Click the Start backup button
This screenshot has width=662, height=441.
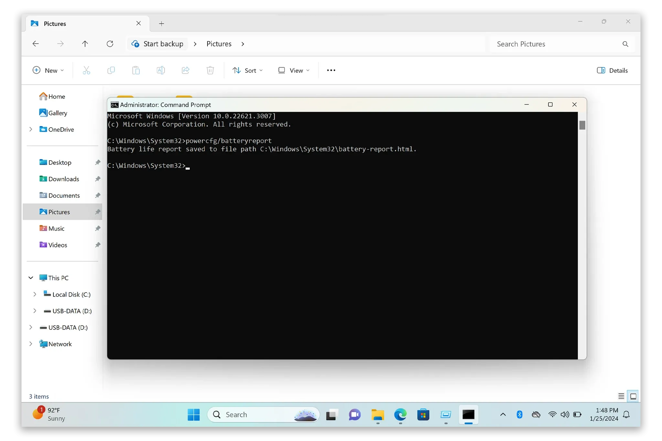pos(158,44)
